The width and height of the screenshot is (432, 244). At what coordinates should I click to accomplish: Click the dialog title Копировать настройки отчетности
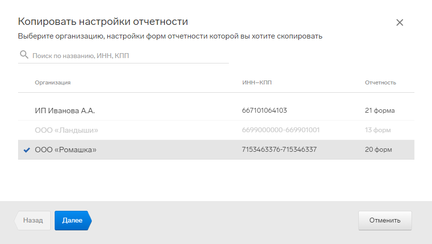(x=103, y=21)
